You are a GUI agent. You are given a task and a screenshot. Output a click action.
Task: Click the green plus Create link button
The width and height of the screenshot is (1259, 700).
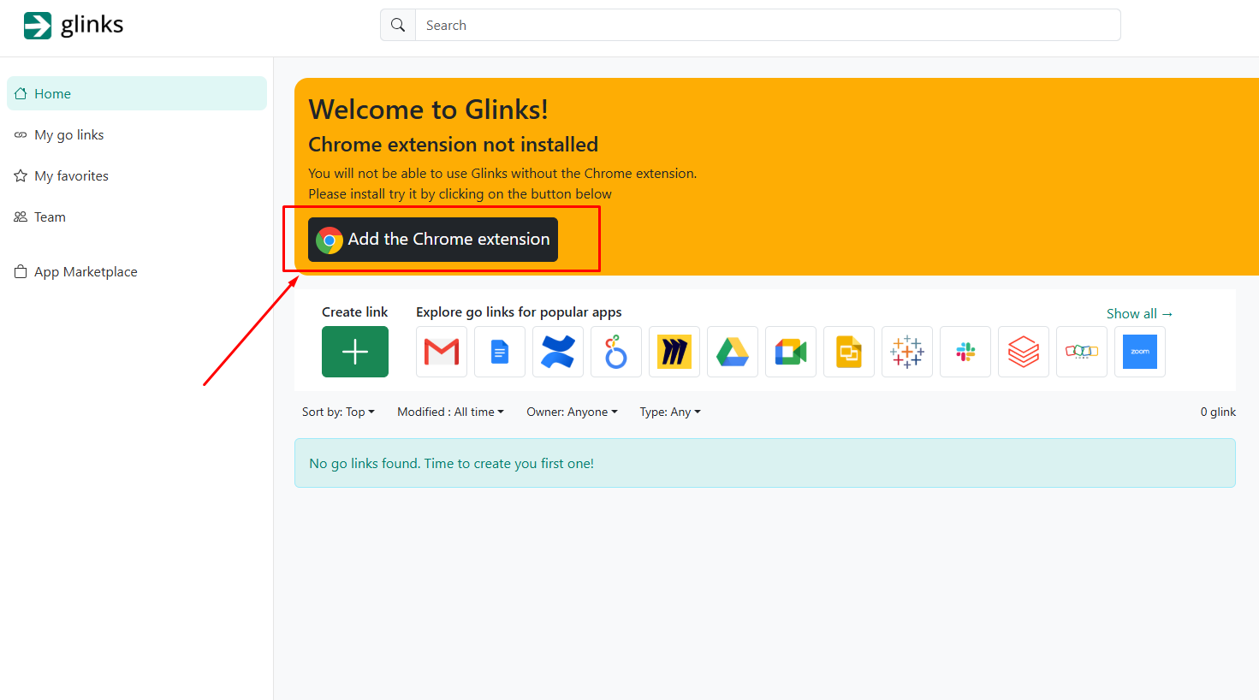[x=355, y=352]
